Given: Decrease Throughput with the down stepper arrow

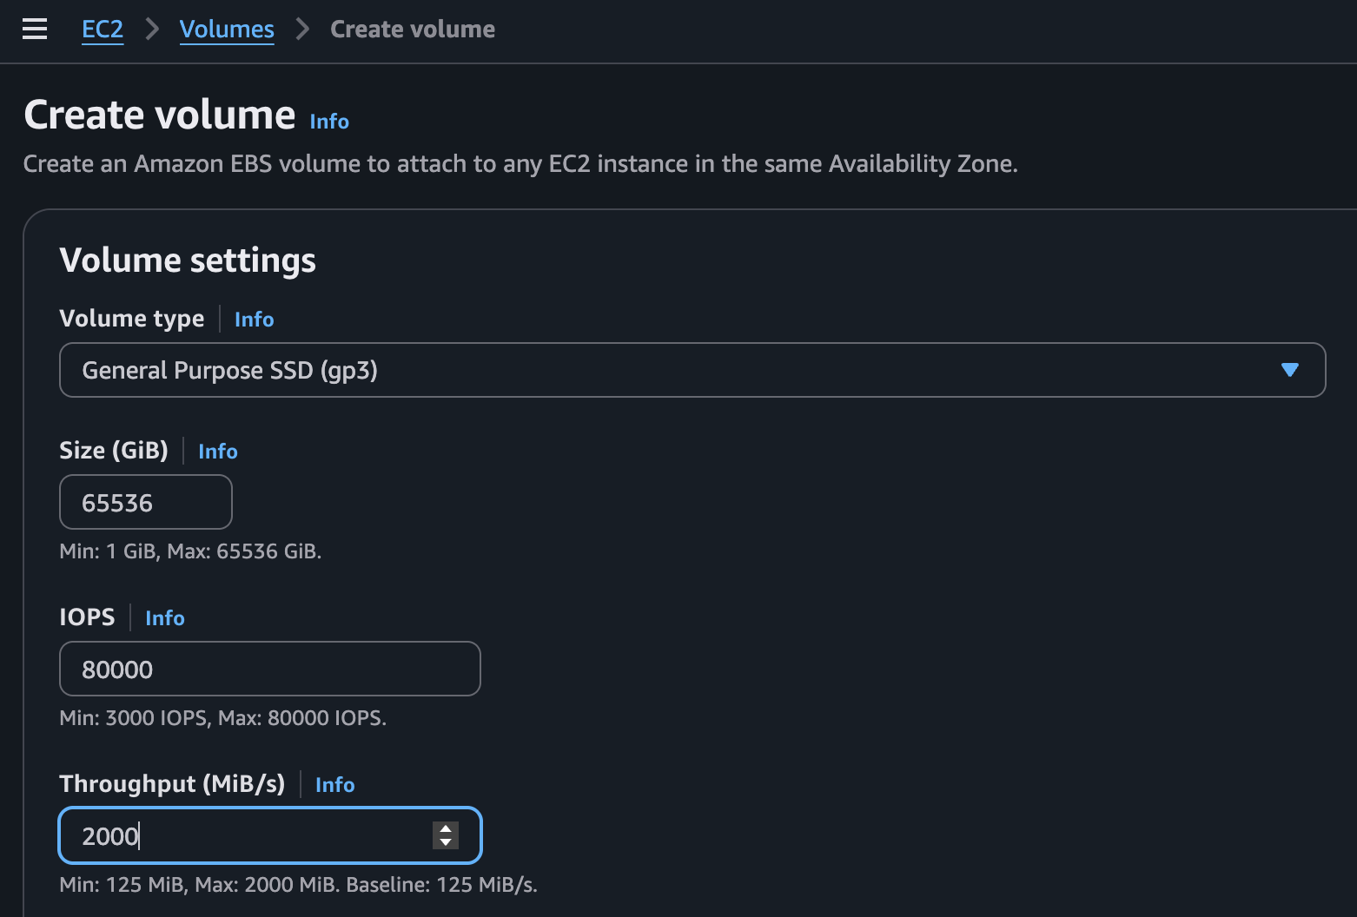Looking at the screenshot, I should coord(446,842).
